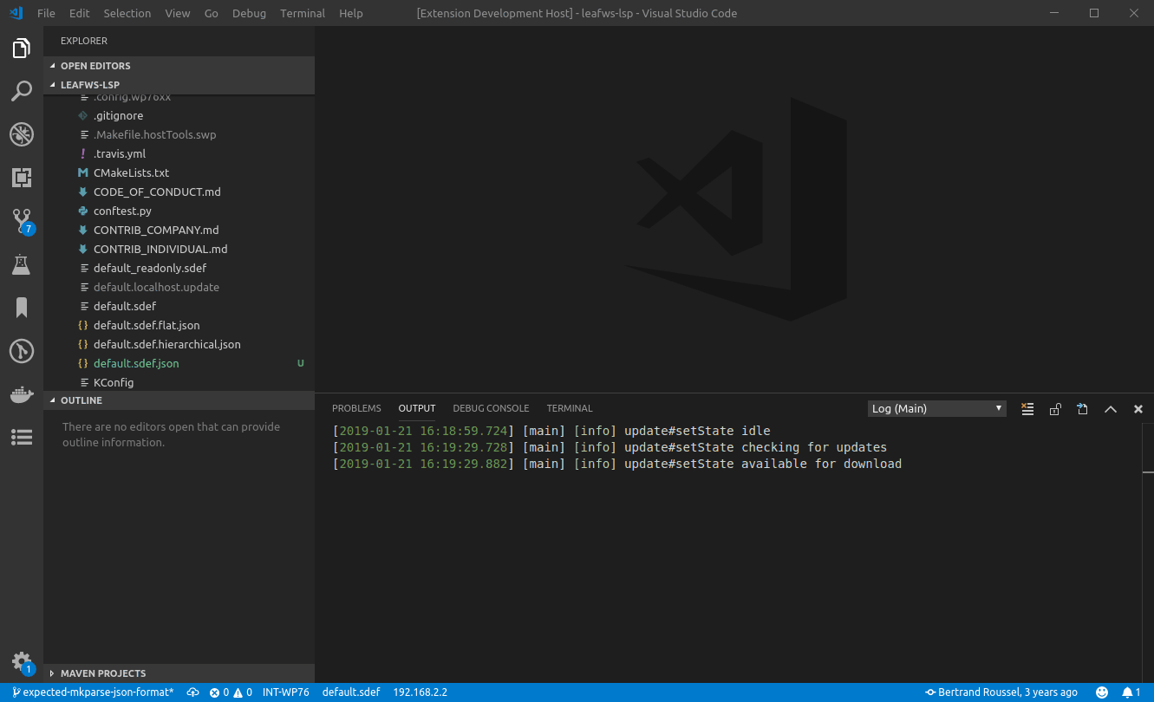
Task: Open Source Control view with badge 7
Action: (x=22, y=221)
